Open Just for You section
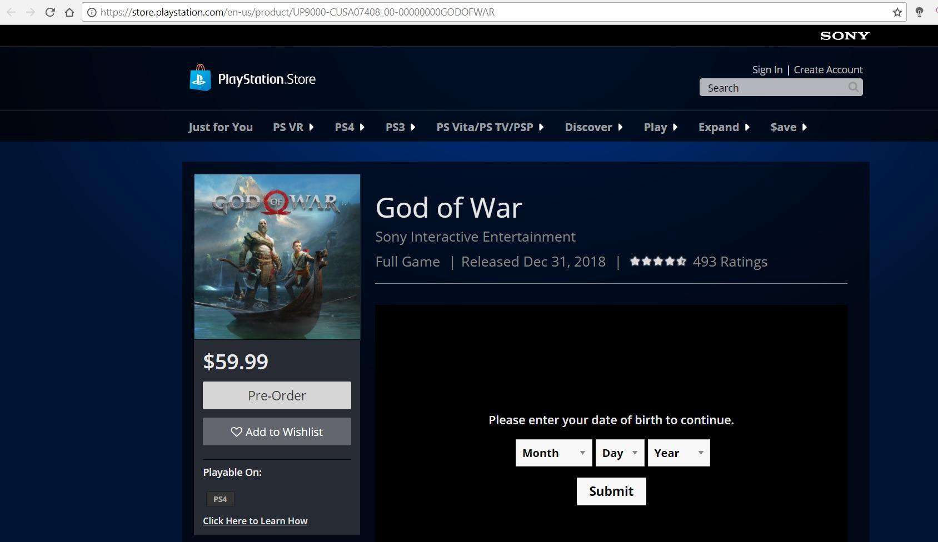 (x=221, y=127)
